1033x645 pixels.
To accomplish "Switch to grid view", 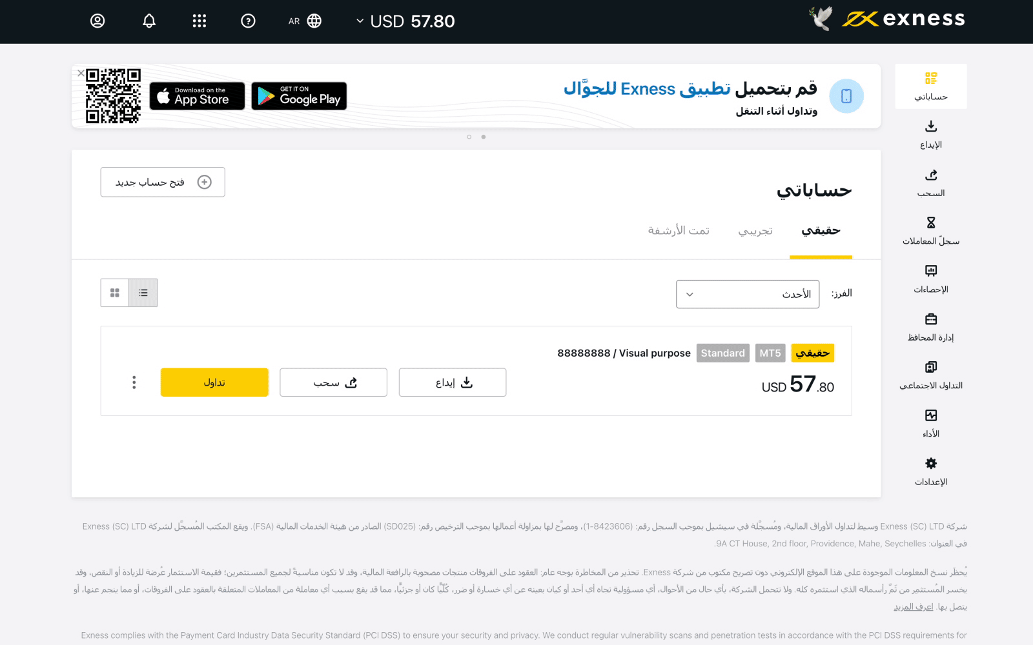I will point(115,293).
